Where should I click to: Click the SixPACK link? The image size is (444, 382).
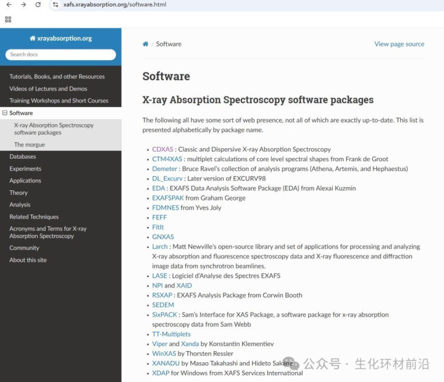(x=165, y=315)
